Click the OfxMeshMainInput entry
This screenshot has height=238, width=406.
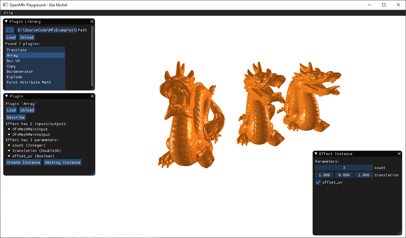(30, 129)
